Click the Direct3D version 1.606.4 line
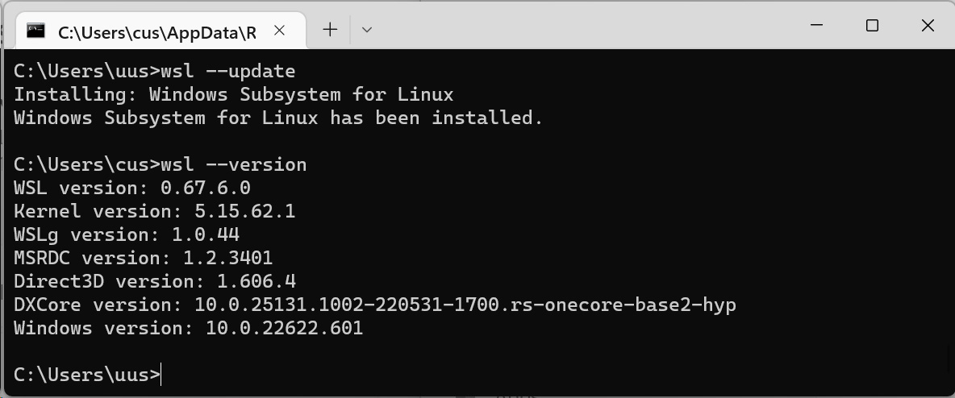 [155, 281]
